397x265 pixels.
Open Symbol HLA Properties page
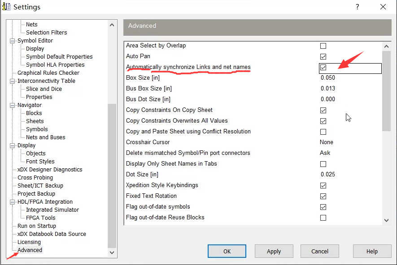[x=55, y=65]
